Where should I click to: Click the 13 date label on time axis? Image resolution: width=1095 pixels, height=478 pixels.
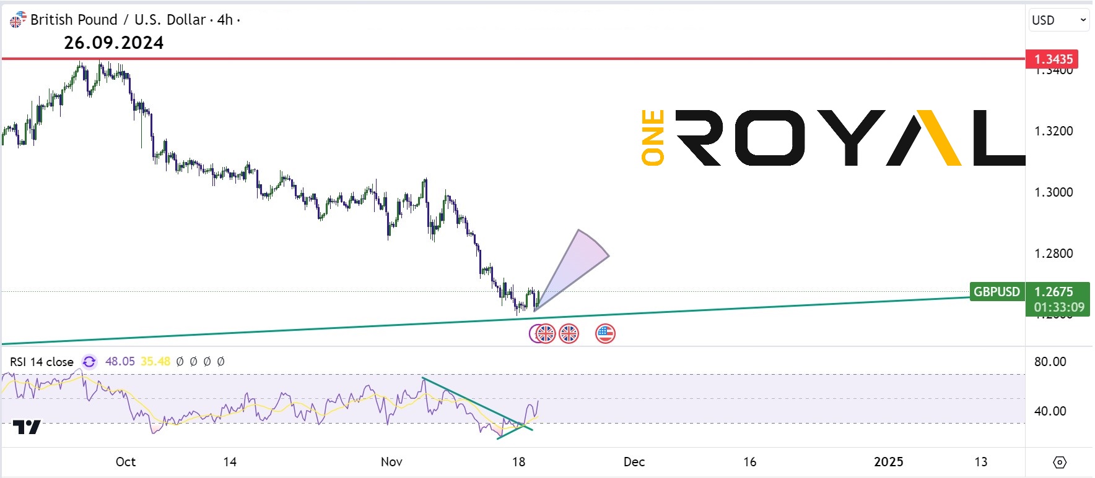(x=980, y=462)
